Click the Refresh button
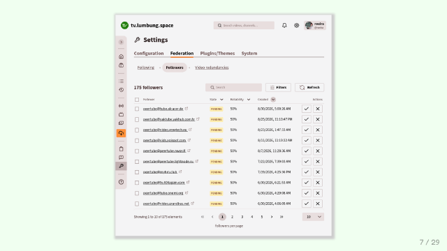Image resolution: width=447 pixels, height=251 pixels. (x=309, y=87)
